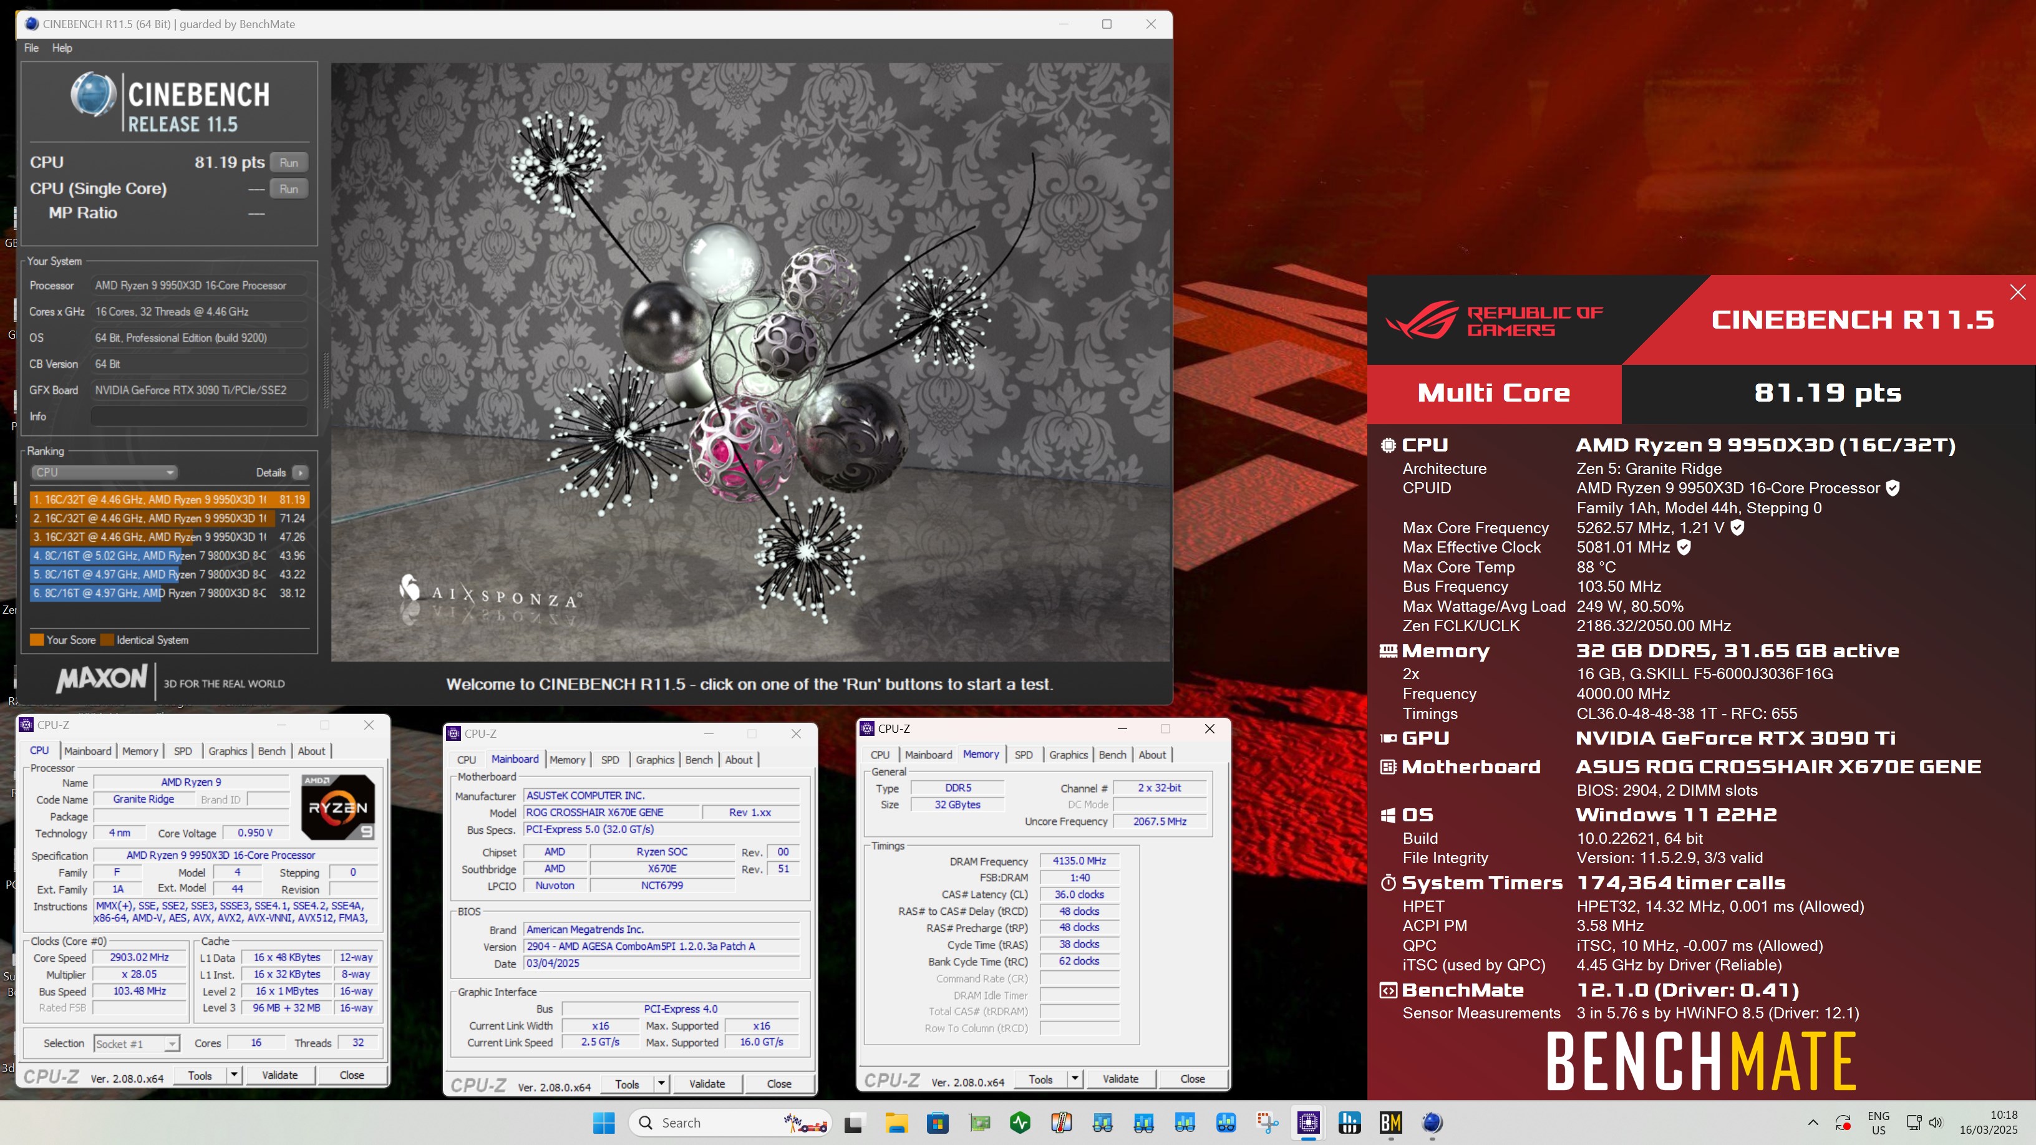The width and height of the screenshot is (2036, 1145).
Task: Select ranking row 6 scoring 38.12
Action: click(x=169, y=592)
